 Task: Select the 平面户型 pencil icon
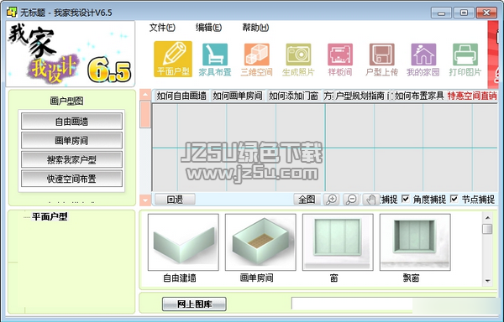pos(173,59)
